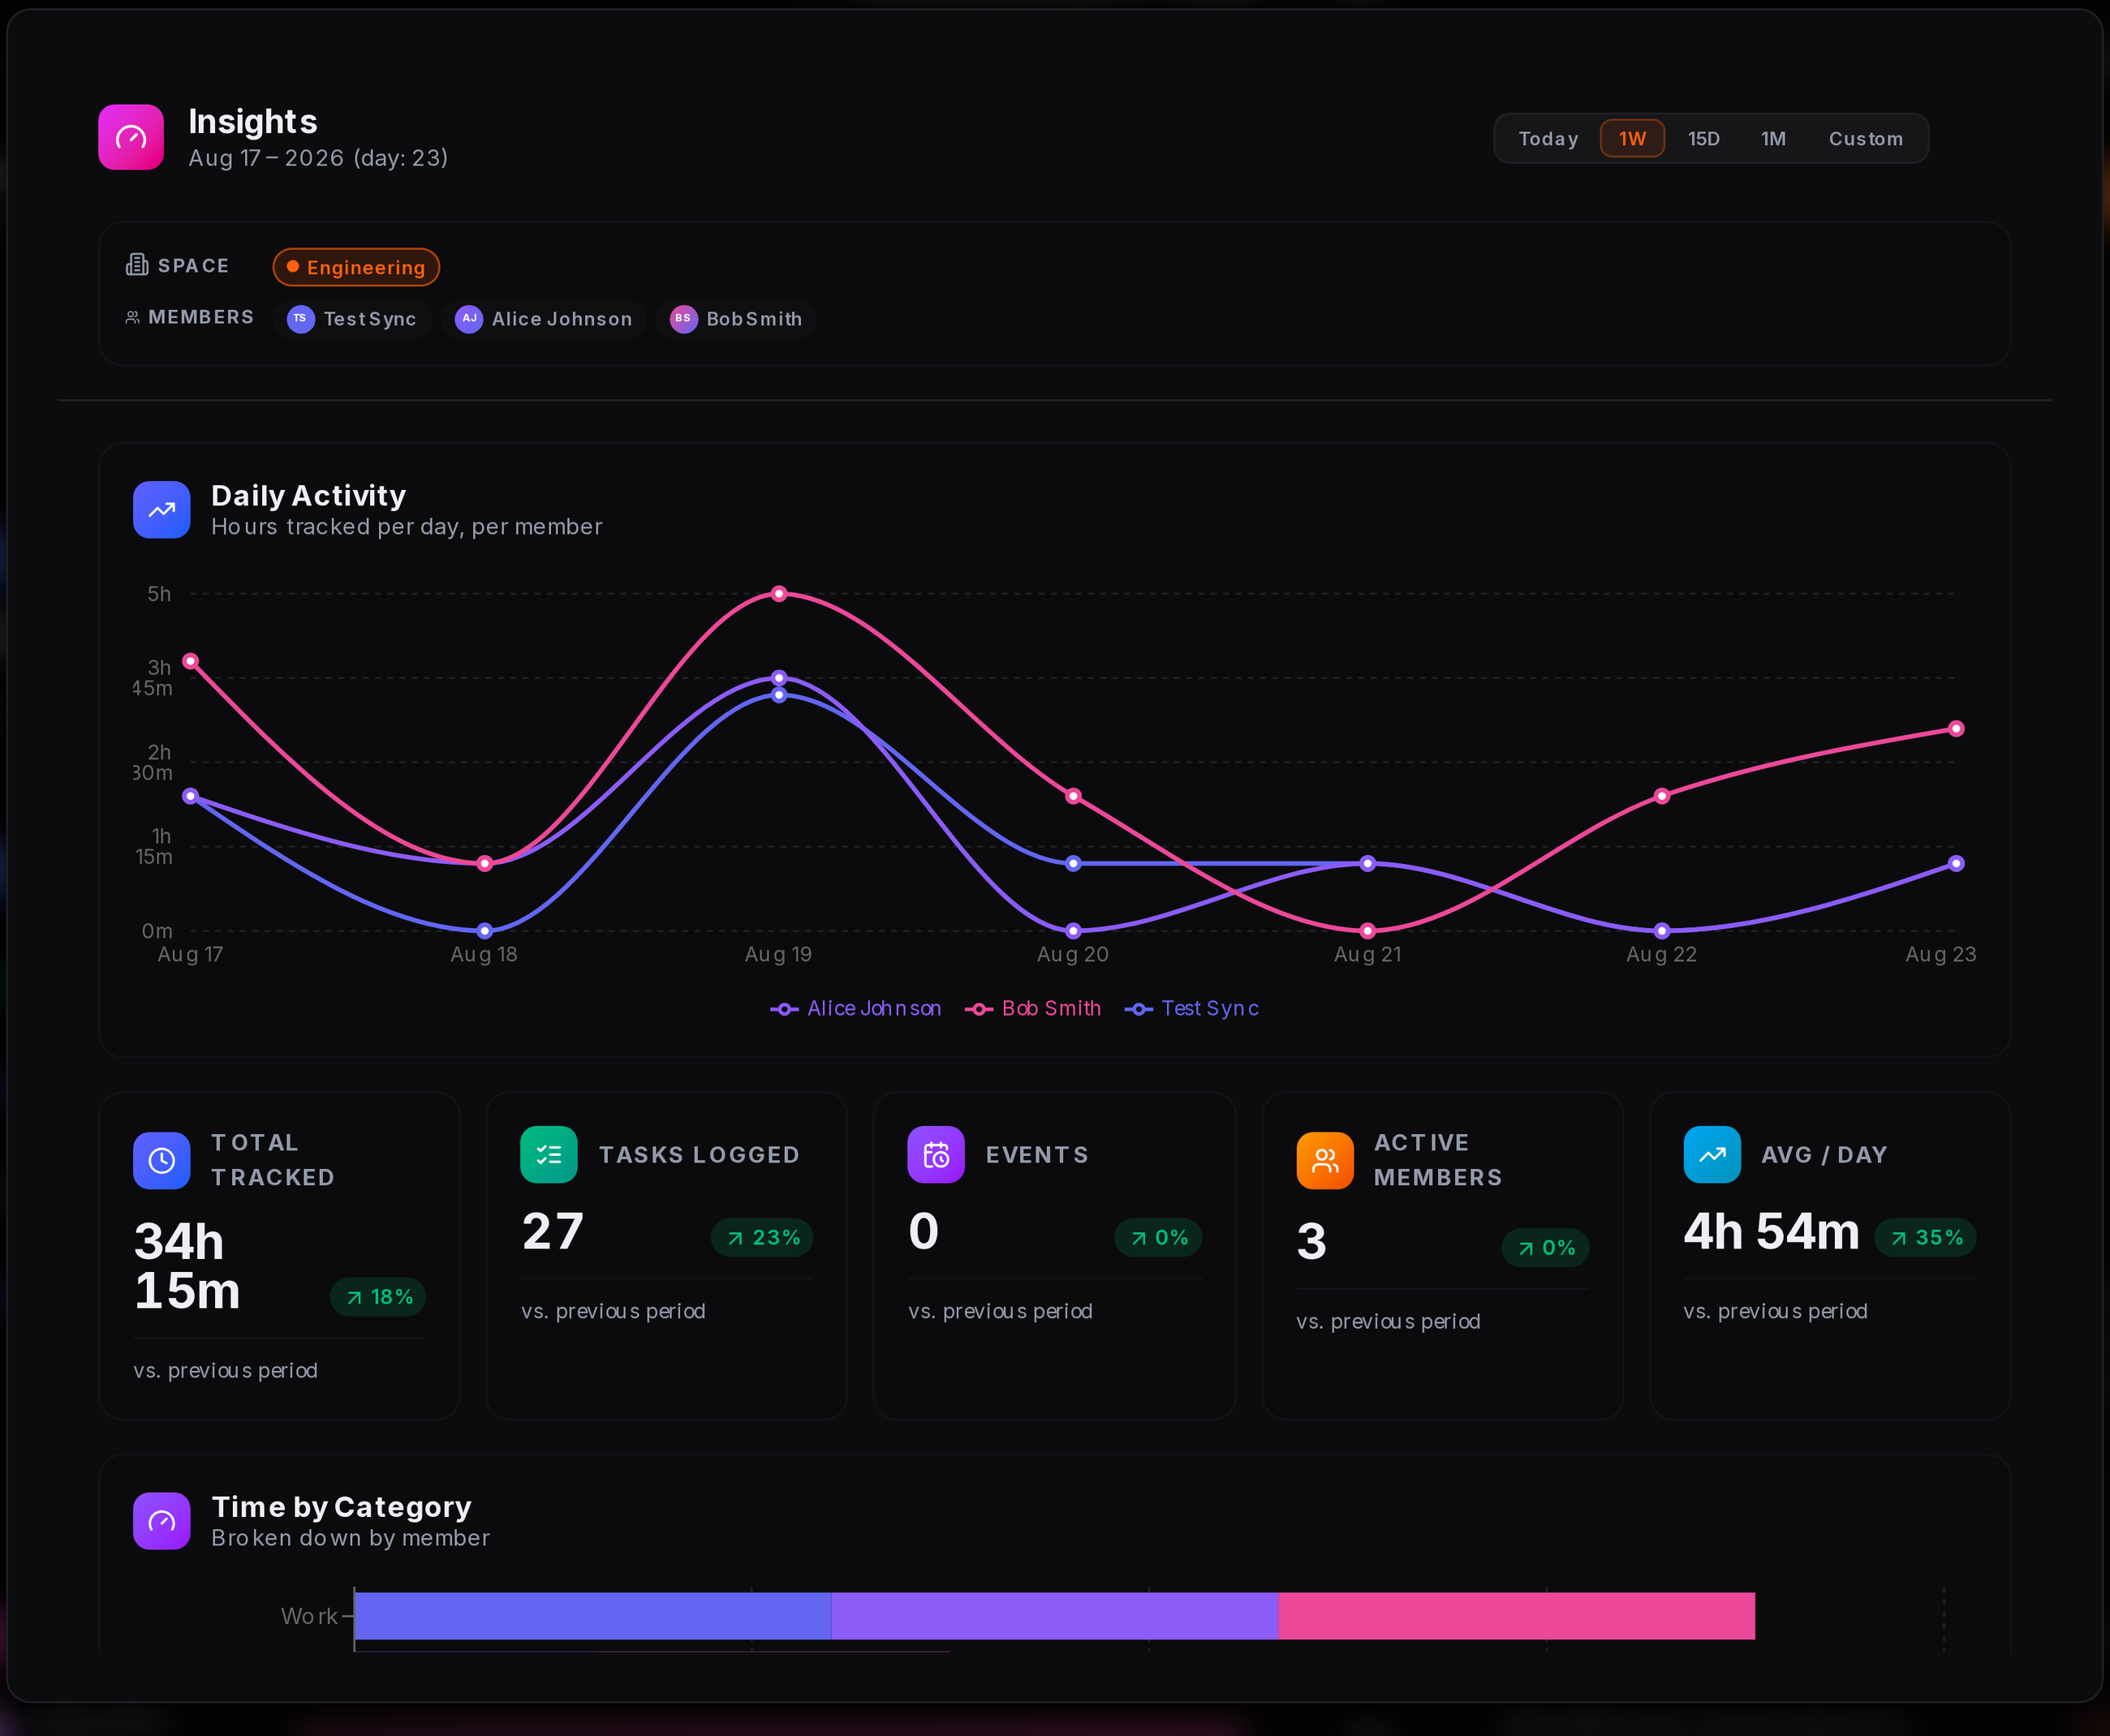
Task: Click the pink Insights gauge icon
Action: click(x=130, y=137)
